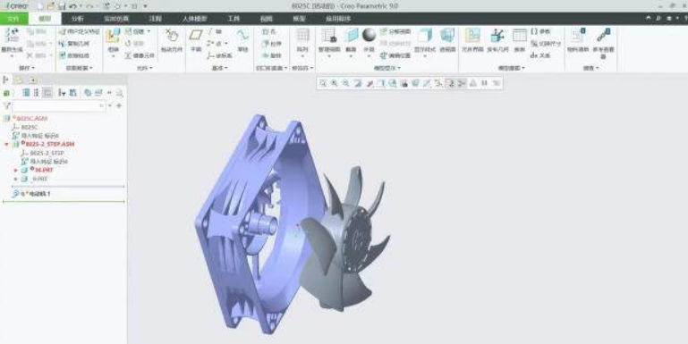688x344 pixels.
Task: Click the Drag Components hand icon
Action: pyautogui.click(x=172, y=36)
